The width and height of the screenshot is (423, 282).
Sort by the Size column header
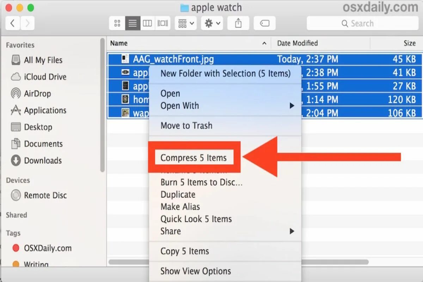coord(410,43)
